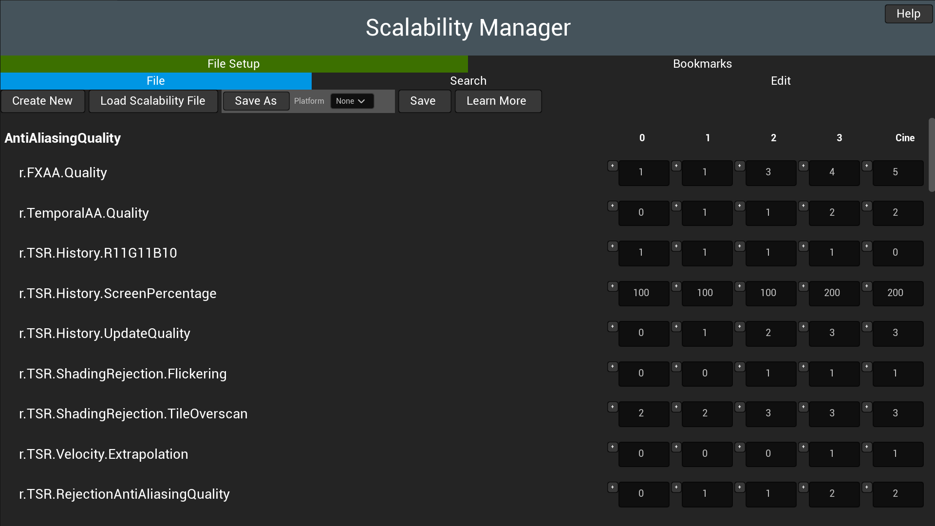Image resolution: width=935 pixels, height=526 pixels.
Task: Open the Search sub-tab
Action: [x=468, y=81]
